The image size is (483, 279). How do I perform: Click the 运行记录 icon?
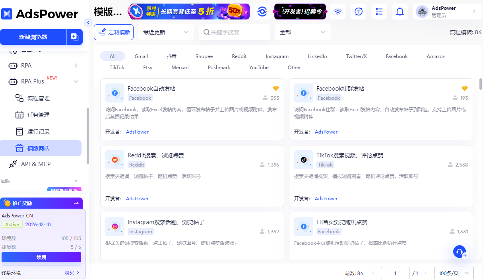tap(19, 132)
